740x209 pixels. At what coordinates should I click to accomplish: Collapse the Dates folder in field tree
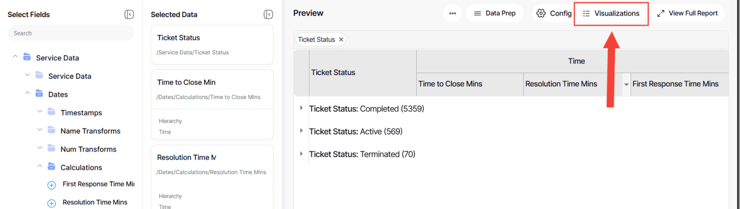[27, 94]
